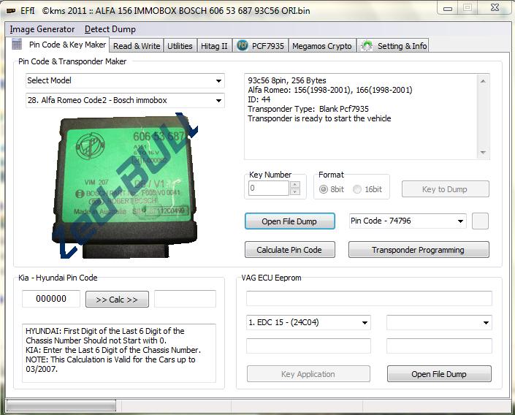Open the Detect Dump menu

point(110,29)
